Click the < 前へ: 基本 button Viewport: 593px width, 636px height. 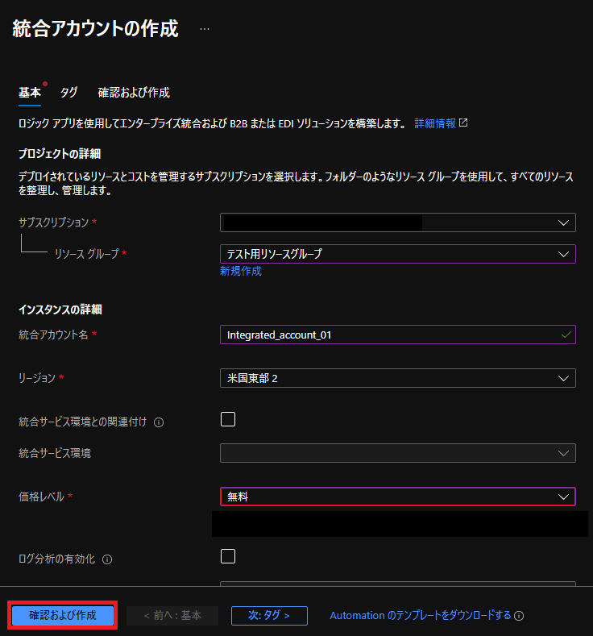[x=172, y=616]
